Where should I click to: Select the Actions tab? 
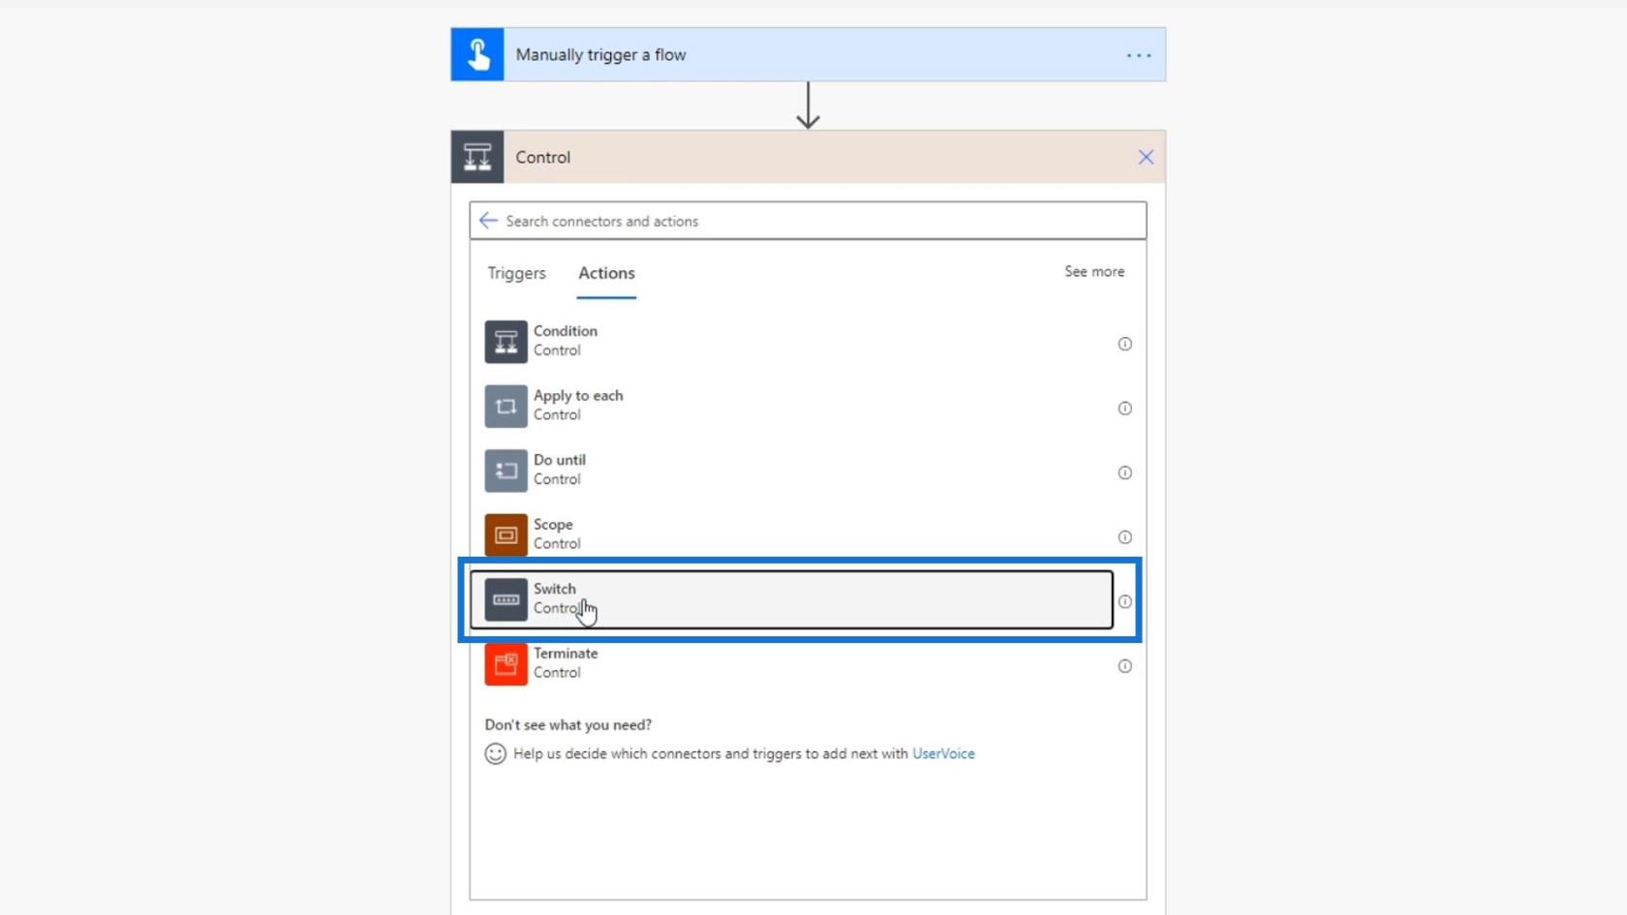606,273
